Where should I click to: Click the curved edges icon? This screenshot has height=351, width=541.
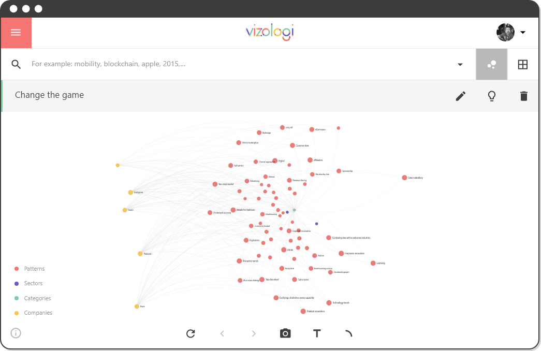pyautogui.click(x=348, y=333)
